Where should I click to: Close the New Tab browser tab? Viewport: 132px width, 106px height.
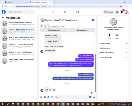[26, 2]
